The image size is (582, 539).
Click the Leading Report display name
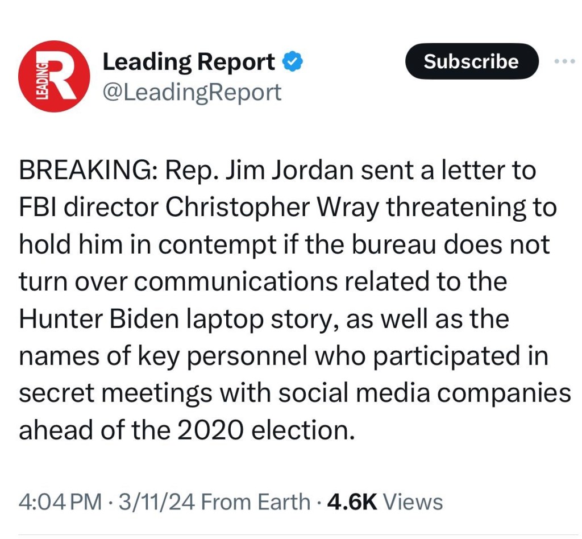(188, 62)
